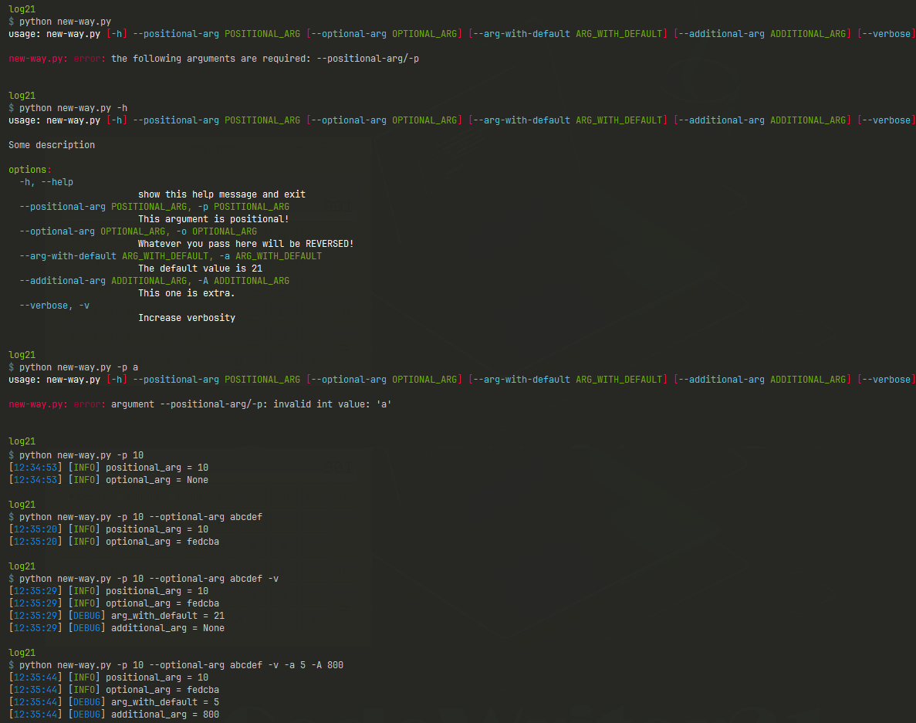
Task: Click the "arg_with_default = 21" debug line
Action: 164,616
